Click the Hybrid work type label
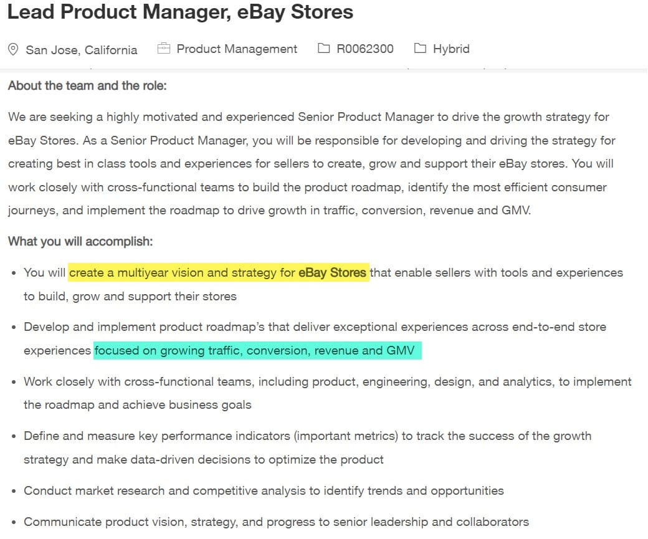The image size is (648, 539). [x=451, y=49]
